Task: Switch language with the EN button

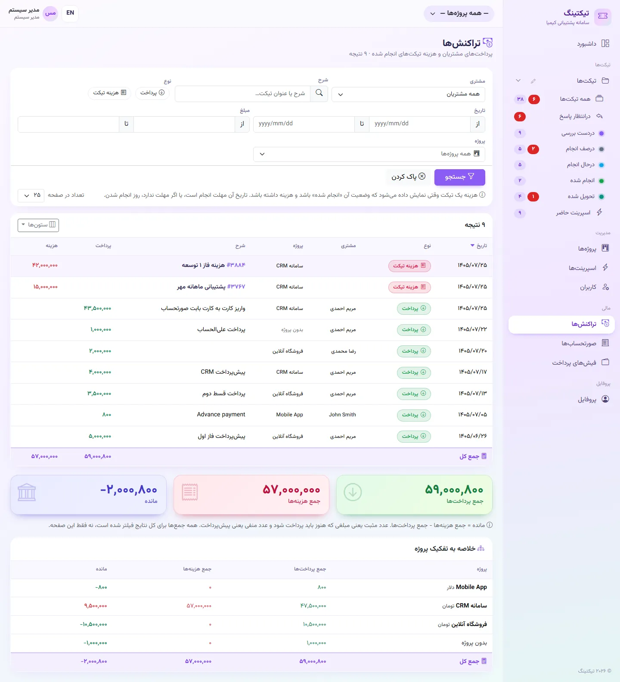Action: tap(70, 13)
